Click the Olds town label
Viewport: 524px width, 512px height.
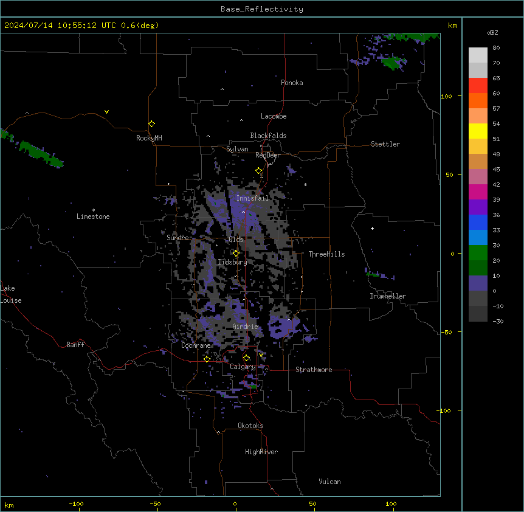[236, 240]
